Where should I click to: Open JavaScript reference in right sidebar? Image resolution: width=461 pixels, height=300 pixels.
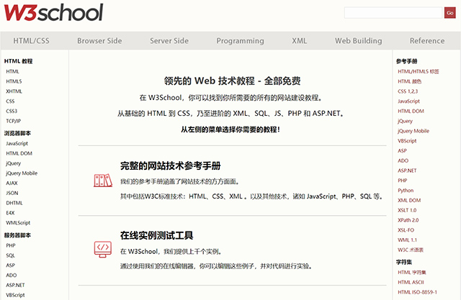pos(408,101)
